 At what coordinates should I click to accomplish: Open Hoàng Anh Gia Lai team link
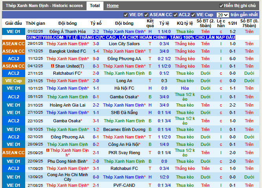(68, 105)
